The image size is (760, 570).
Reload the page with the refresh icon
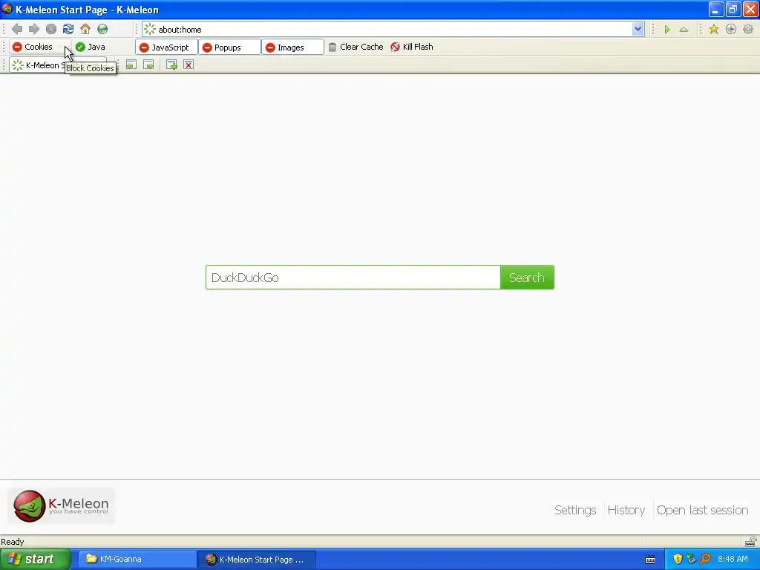(x=68, y=29)
